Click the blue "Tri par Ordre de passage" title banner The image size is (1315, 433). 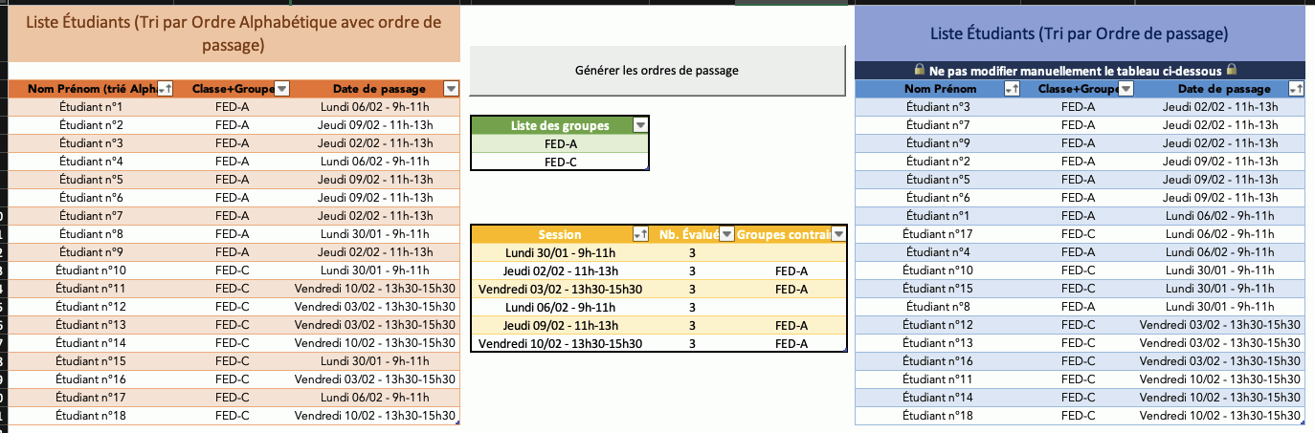point(1079,33)
